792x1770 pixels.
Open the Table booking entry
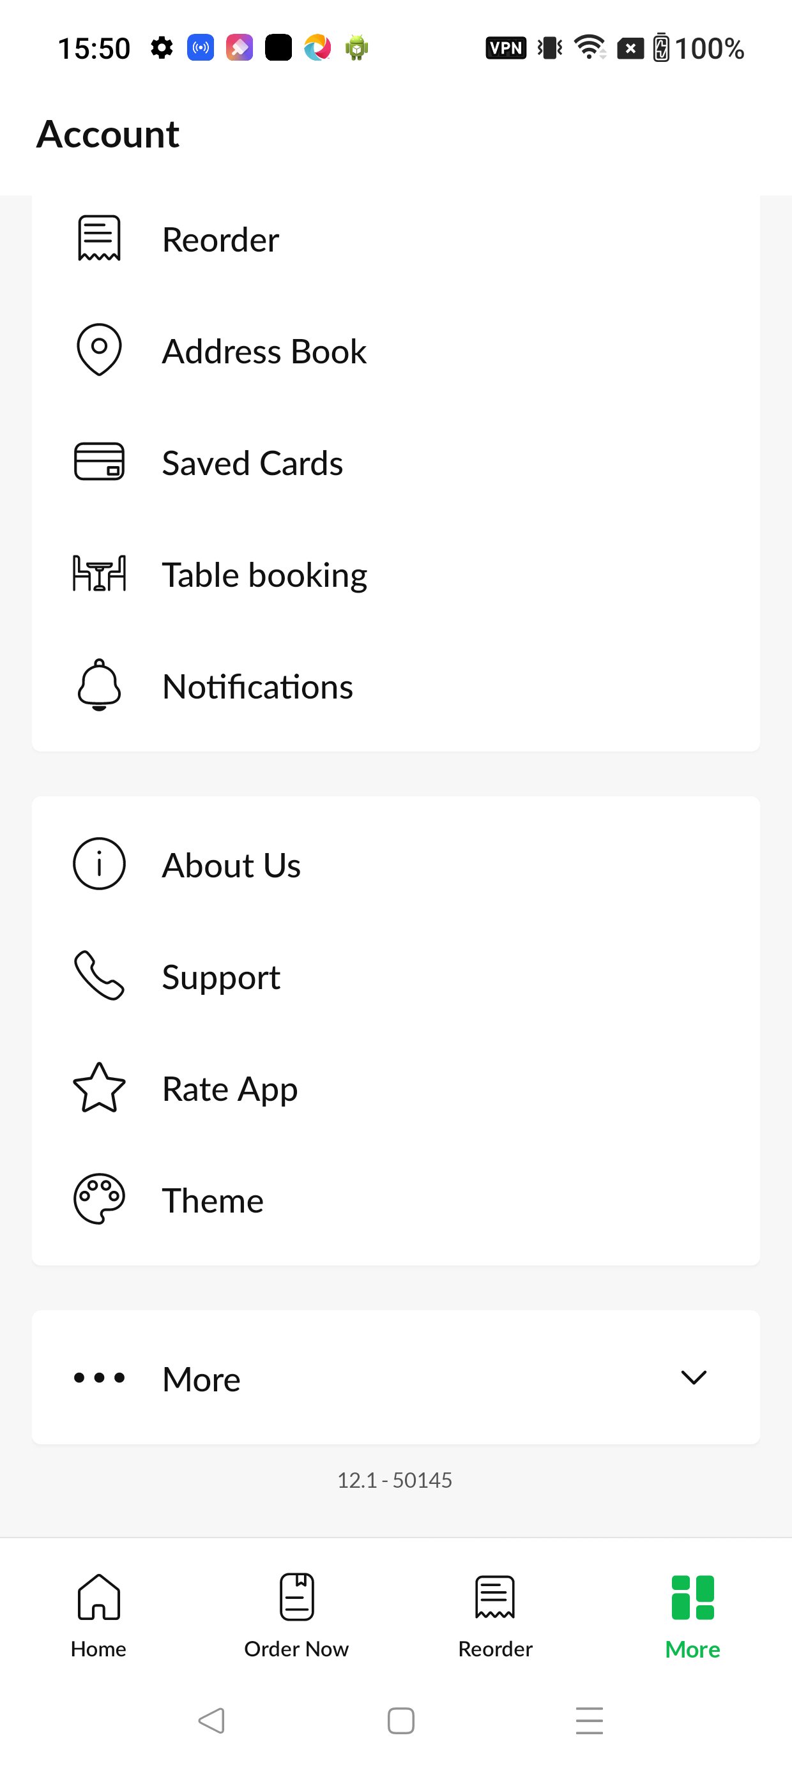click(396, 574)
